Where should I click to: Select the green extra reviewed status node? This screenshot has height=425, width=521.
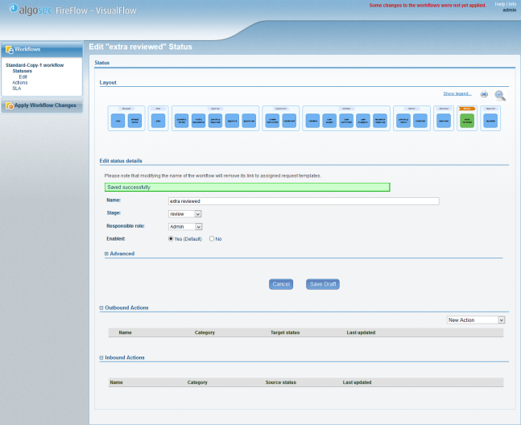pyautogui.click(x=467, y=121)
